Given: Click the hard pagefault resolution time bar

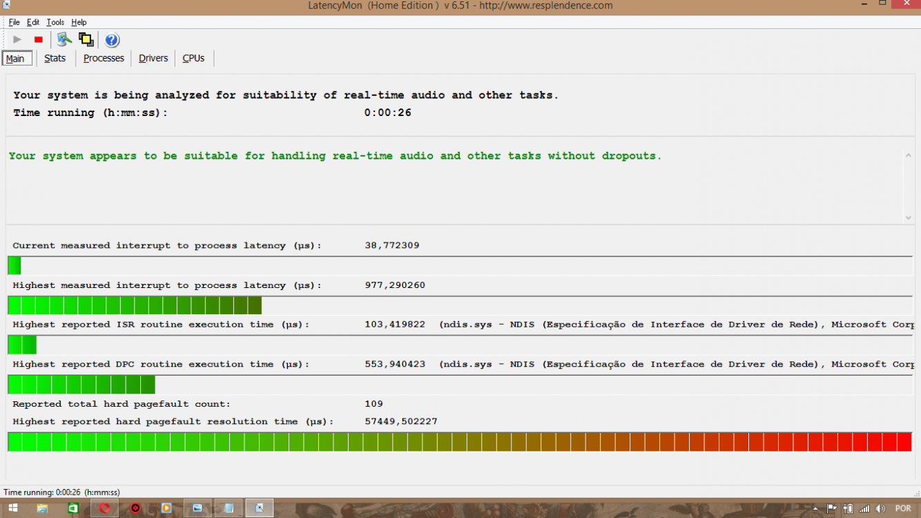Looking at the screenshot, I should pos(460,442).
